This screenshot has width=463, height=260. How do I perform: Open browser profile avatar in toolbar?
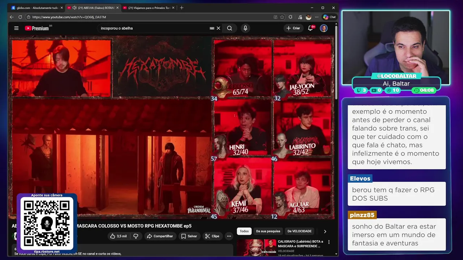[308, 17]
